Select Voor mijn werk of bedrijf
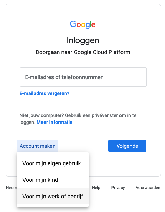 (x=53, y=196)
